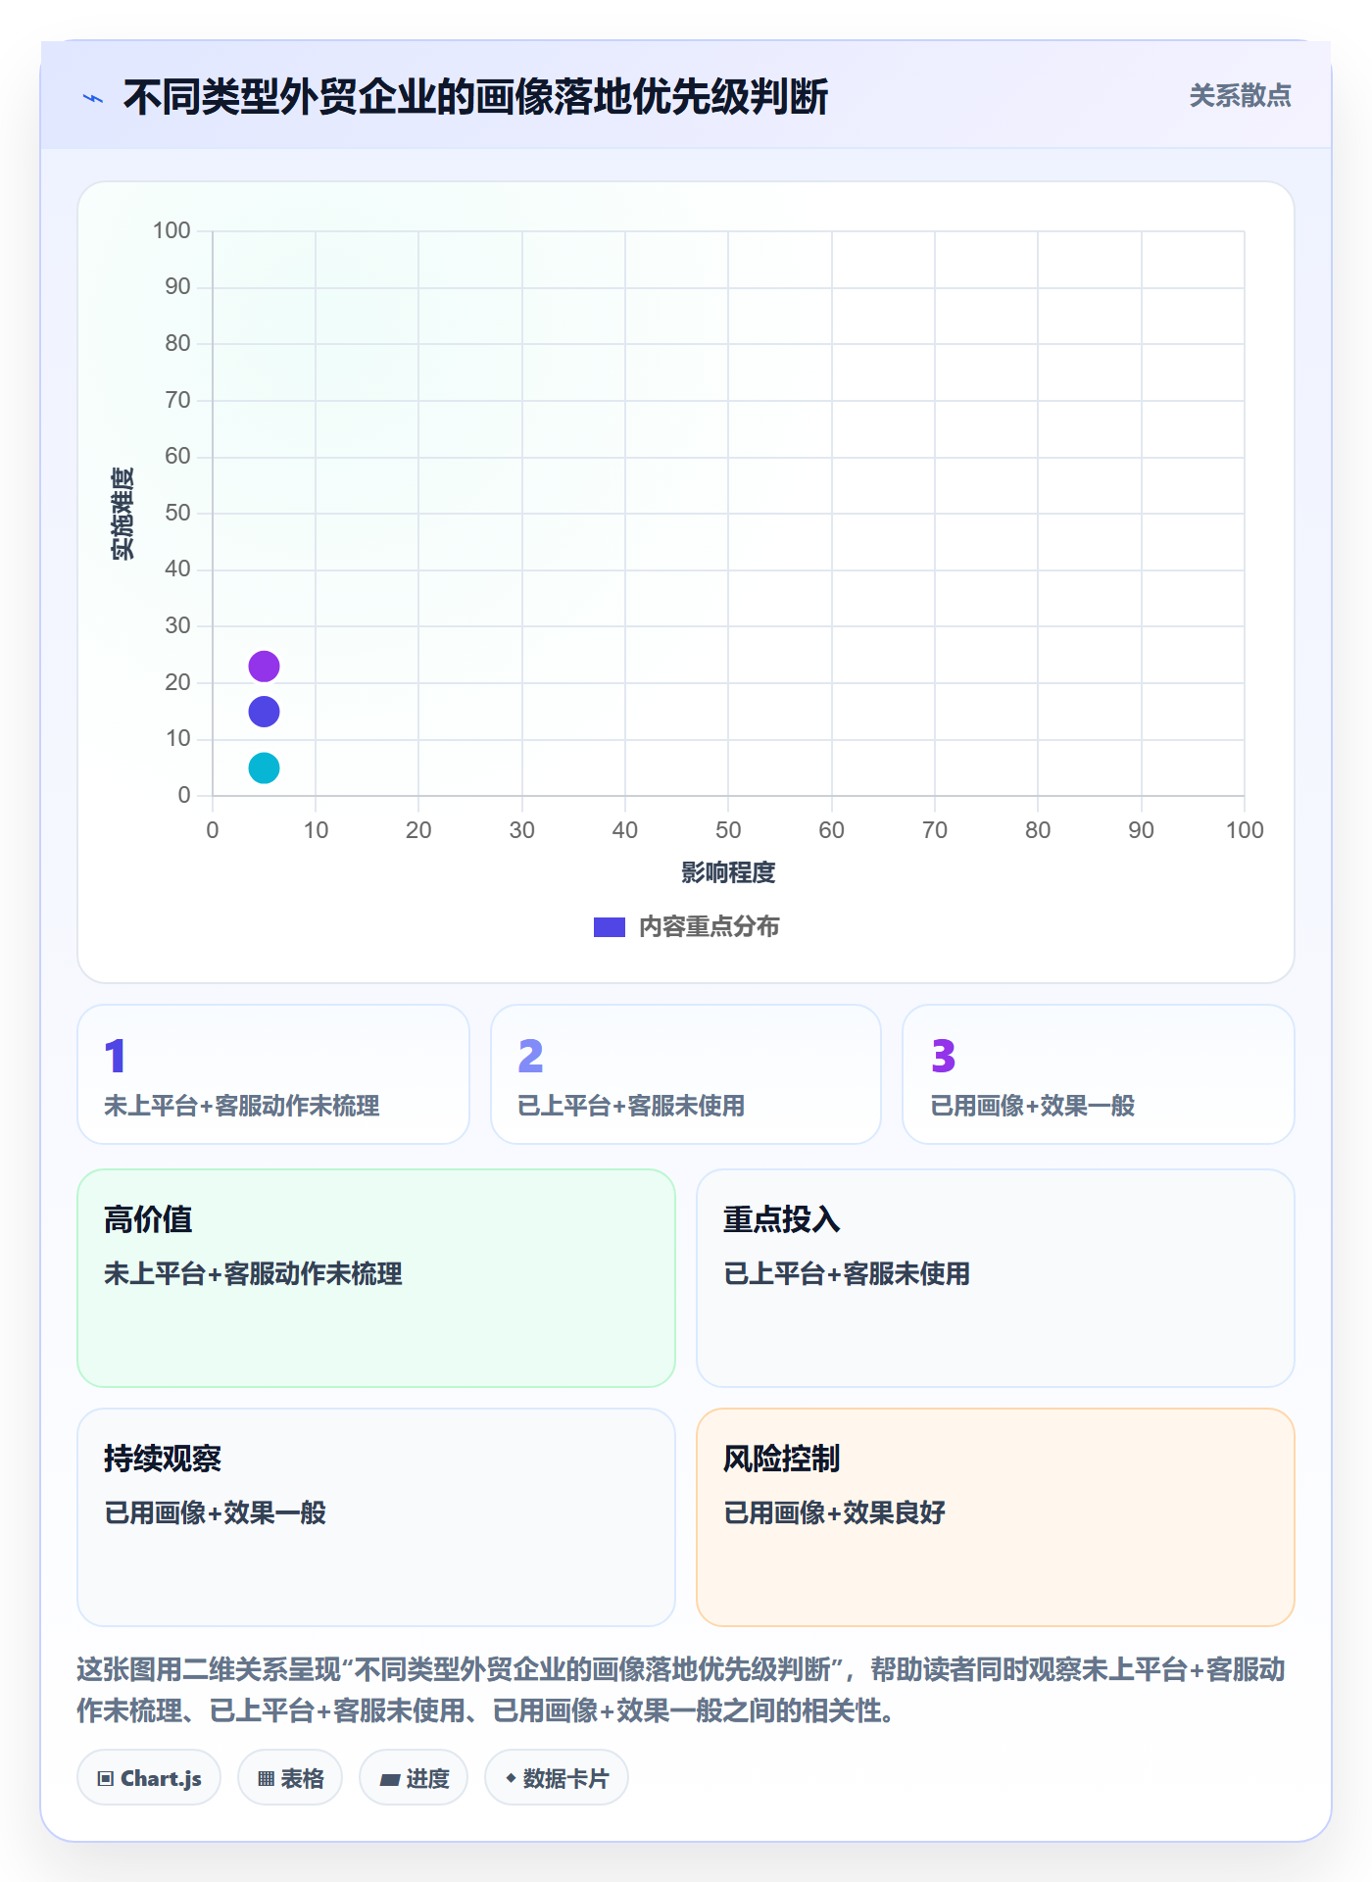This screenshot has height=1882, width=1372.
Task: Click the 实施难度 y-axis title
Action: click(122, 514)
